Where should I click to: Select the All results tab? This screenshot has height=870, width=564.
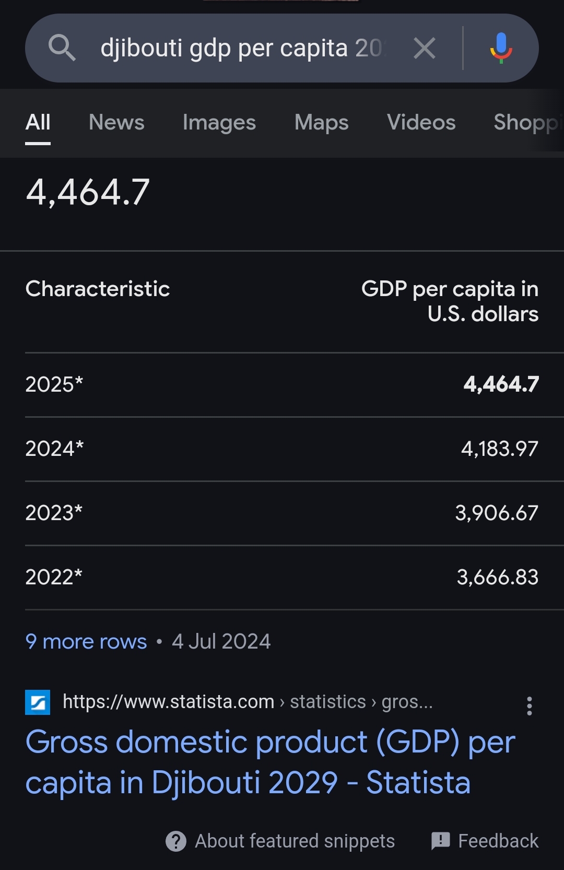click(x=38, y=122)
